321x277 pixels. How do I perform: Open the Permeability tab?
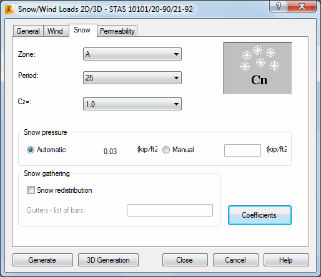(x=117, y=31)
